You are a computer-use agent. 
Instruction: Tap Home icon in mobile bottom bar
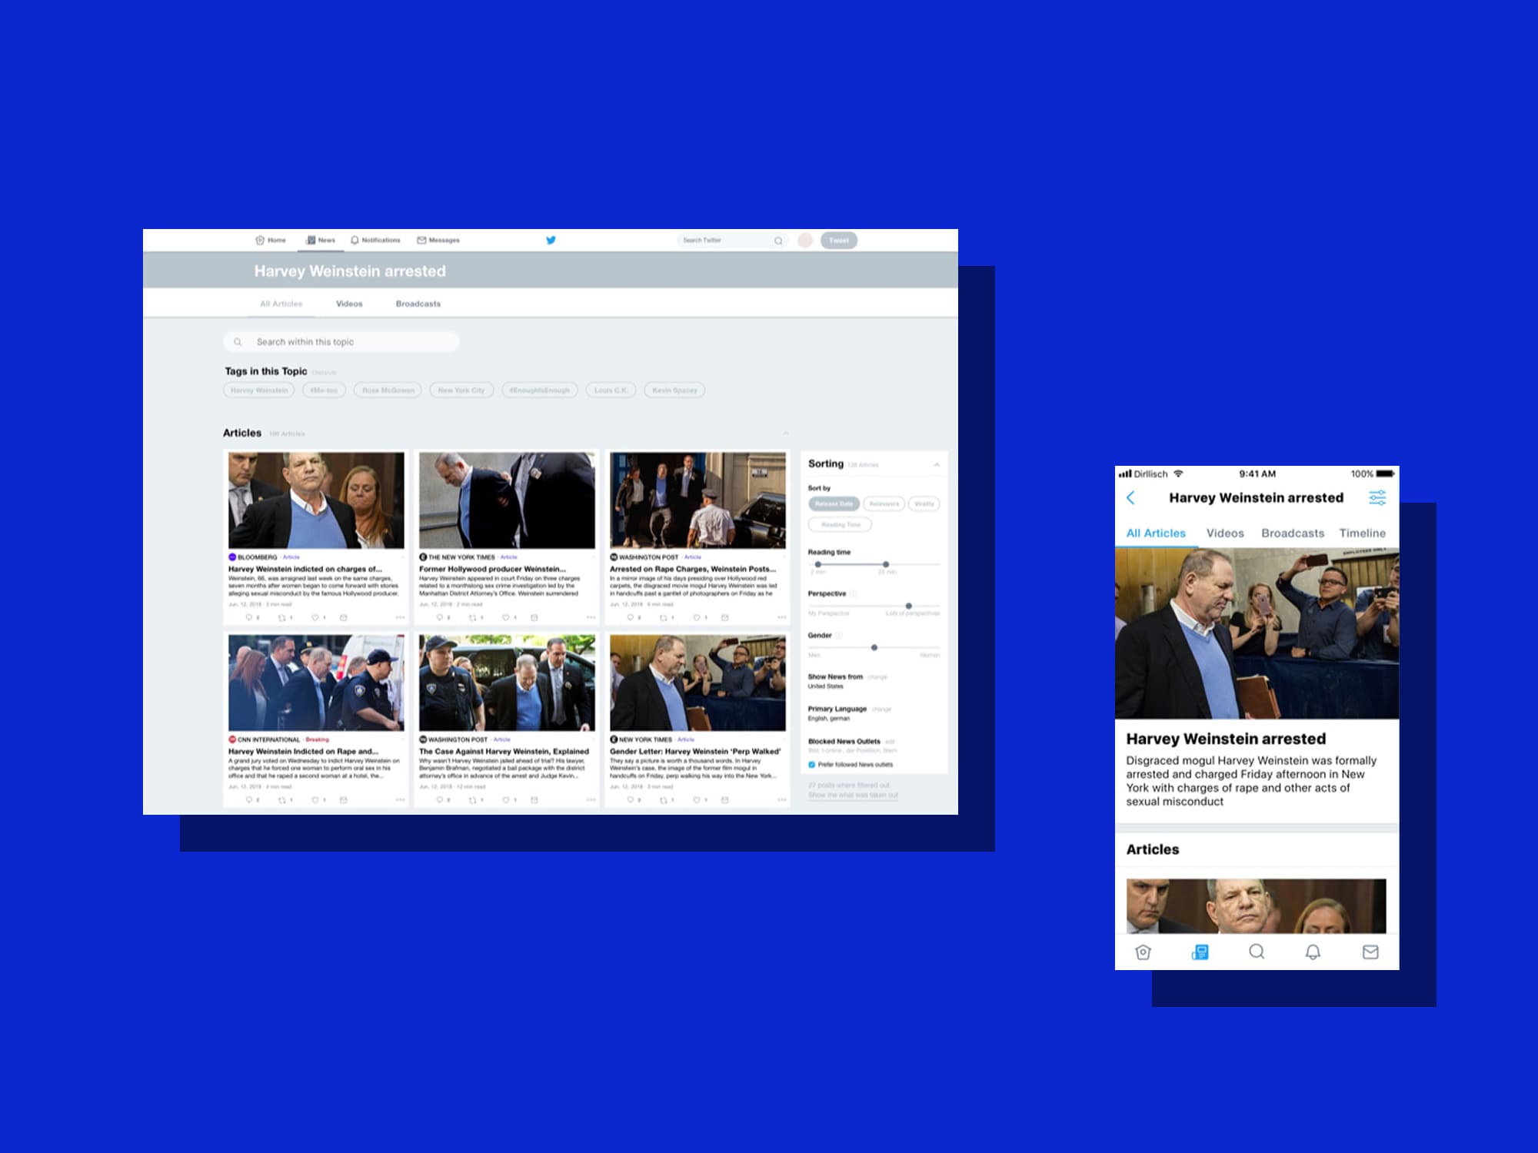pyautogui.click(x=1144, y=952)
